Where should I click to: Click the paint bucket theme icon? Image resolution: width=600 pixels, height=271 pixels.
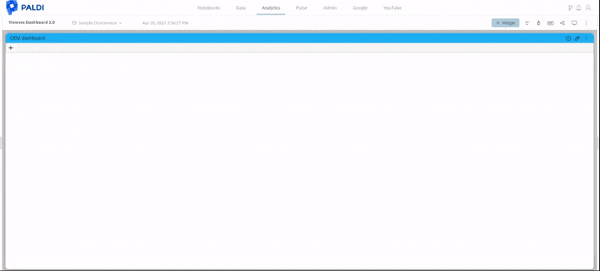pos(538,23)
